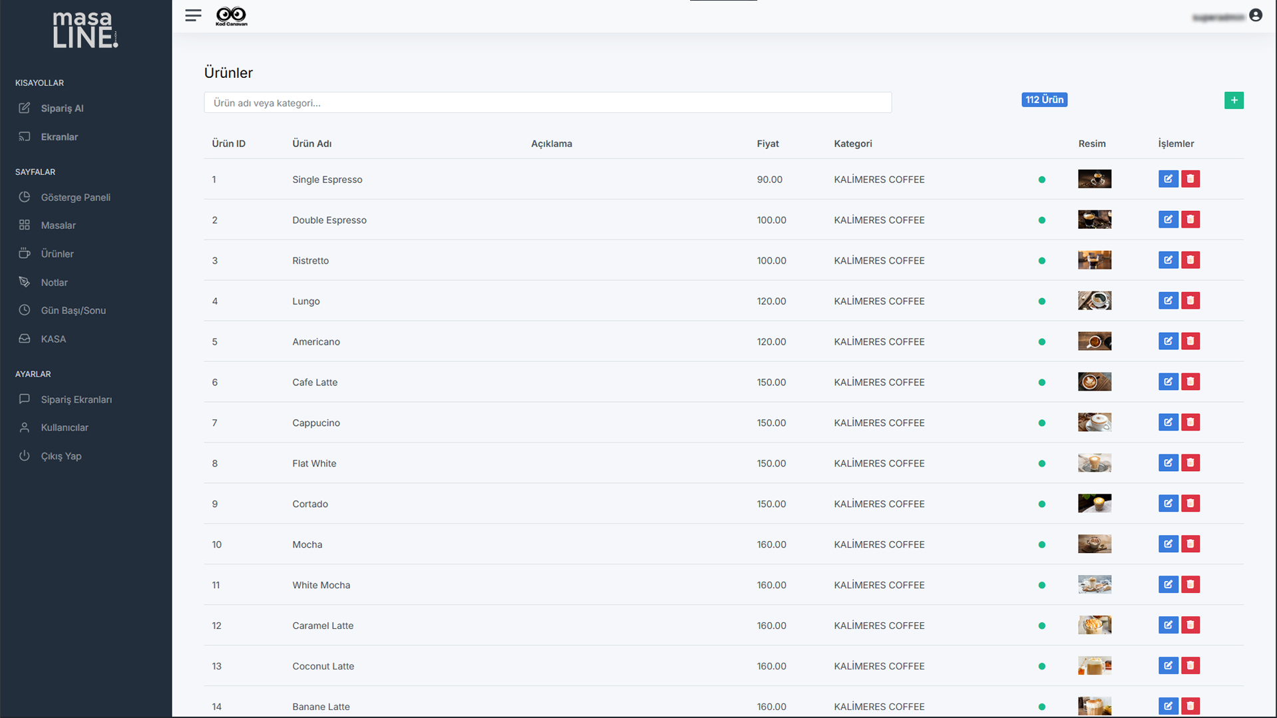Image resolution: width=1277 pixels, height=718 pixels.
Task: Delete the White Mocha product
Action: tap(1190, 585)
